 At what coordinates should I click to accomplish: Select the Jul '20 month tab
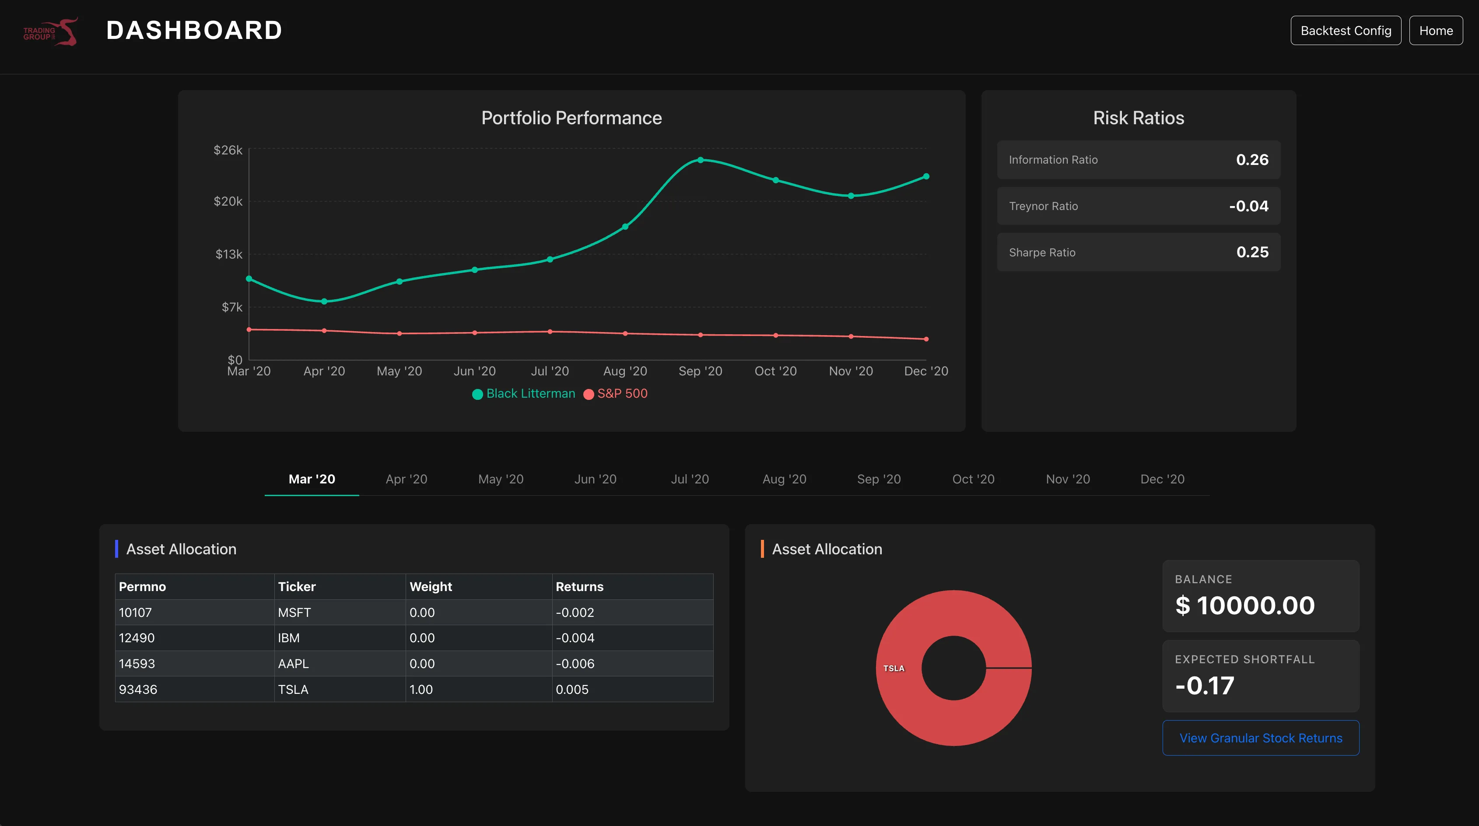[x=690, y=479]
